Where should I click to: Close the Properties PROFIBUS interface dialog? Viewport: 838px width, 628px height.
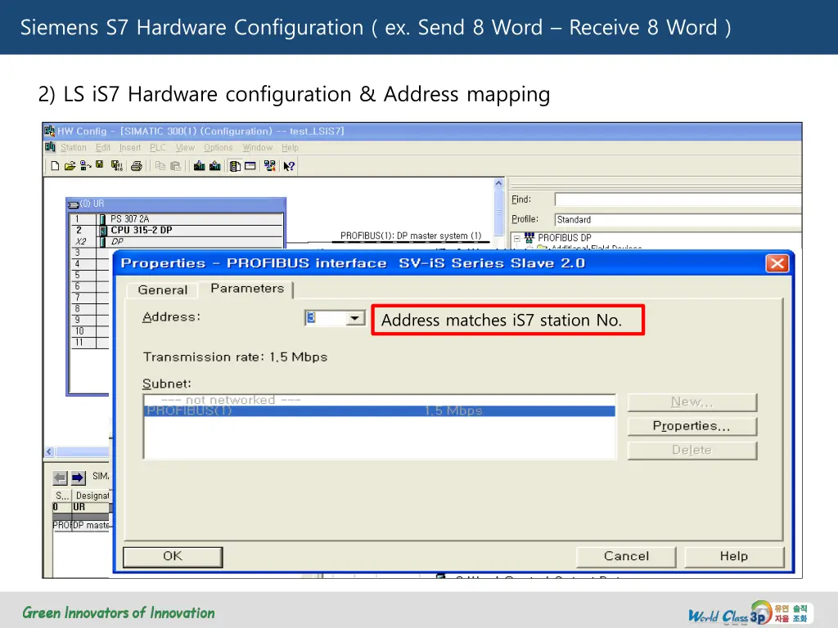point(777,263)
